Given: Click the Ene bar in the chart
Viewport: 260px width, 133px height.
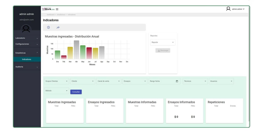Looking at the screenshot, I should click(x=58, y=55).
